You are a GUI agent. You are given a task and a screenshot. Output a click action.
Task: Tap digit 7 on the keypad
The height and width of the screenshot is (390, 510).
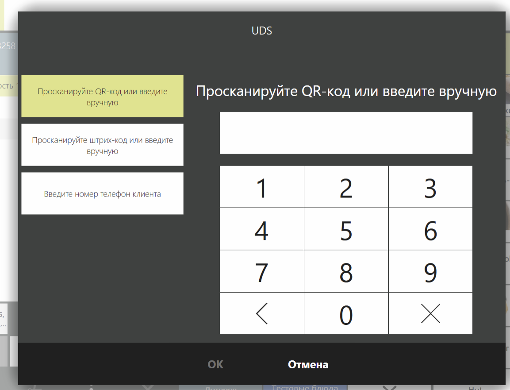click(262, 271)
